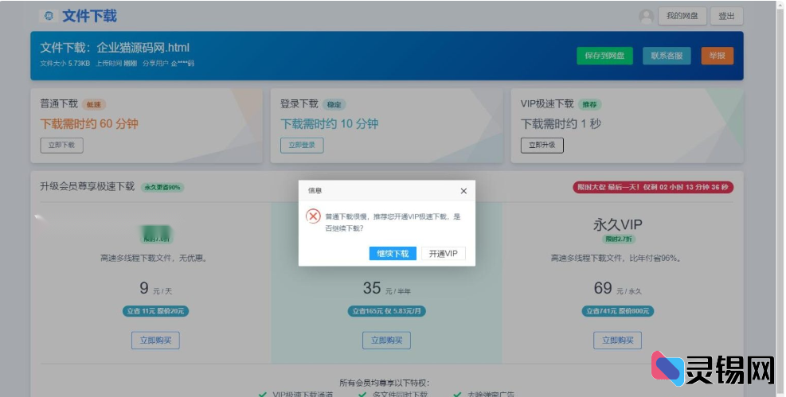Click the red 限时大促 countdown banner
Viewport: 786px width, 397px height.
653,187
